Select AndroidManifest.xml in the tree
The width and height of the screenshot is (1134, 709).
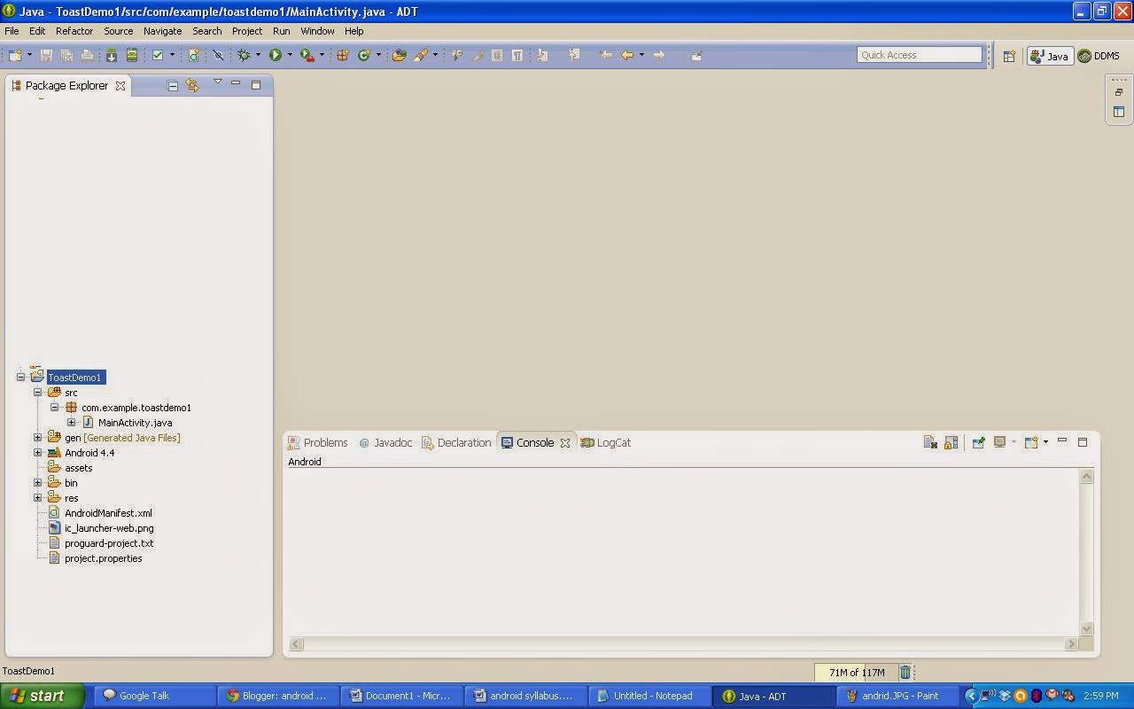(108, 513)
